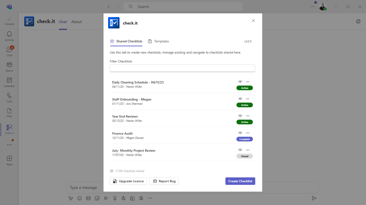Toggle eye icon for Daily Cleaning Schedule

click(240, 82)
